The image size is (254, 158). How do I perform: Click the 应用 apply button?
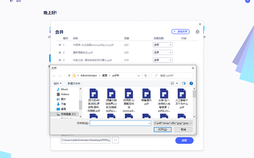click(x=184, y=140)
